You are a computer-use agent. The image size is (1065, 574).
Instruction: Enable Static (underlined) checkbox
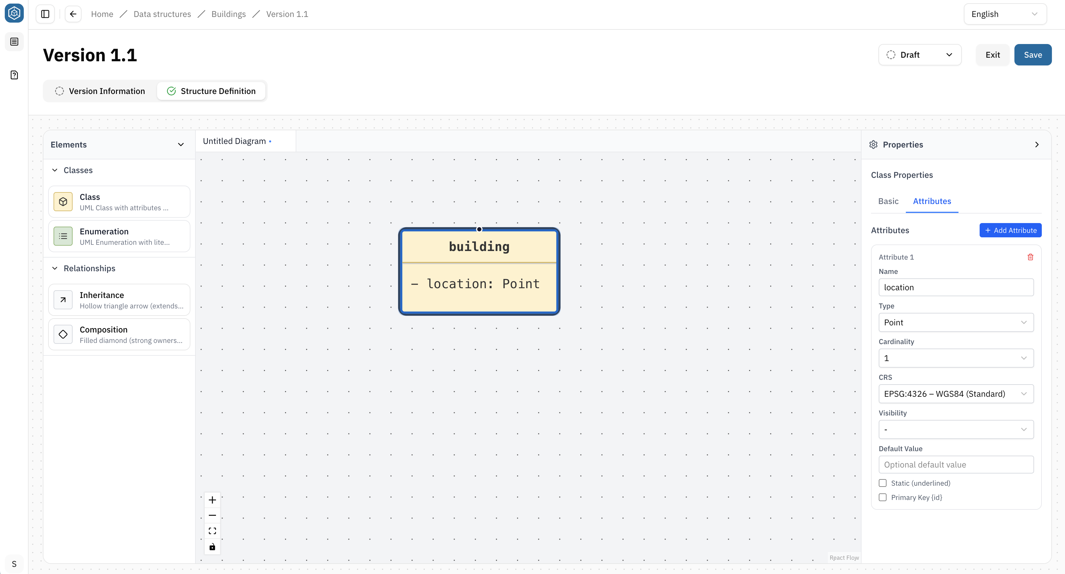[883, 483]
